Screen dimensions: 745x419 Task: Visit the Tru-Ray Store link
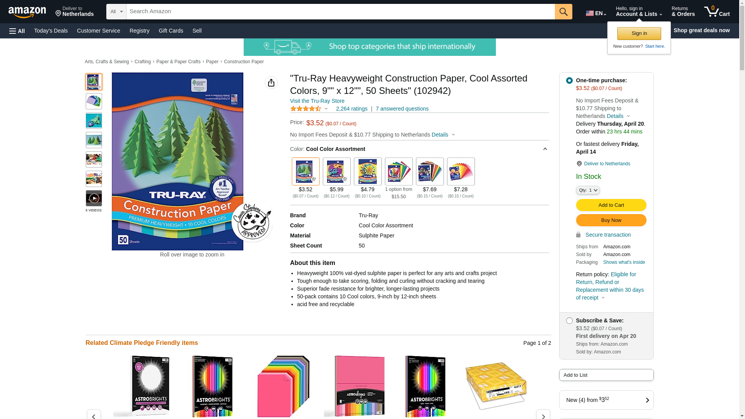click(x=317, y=101)
